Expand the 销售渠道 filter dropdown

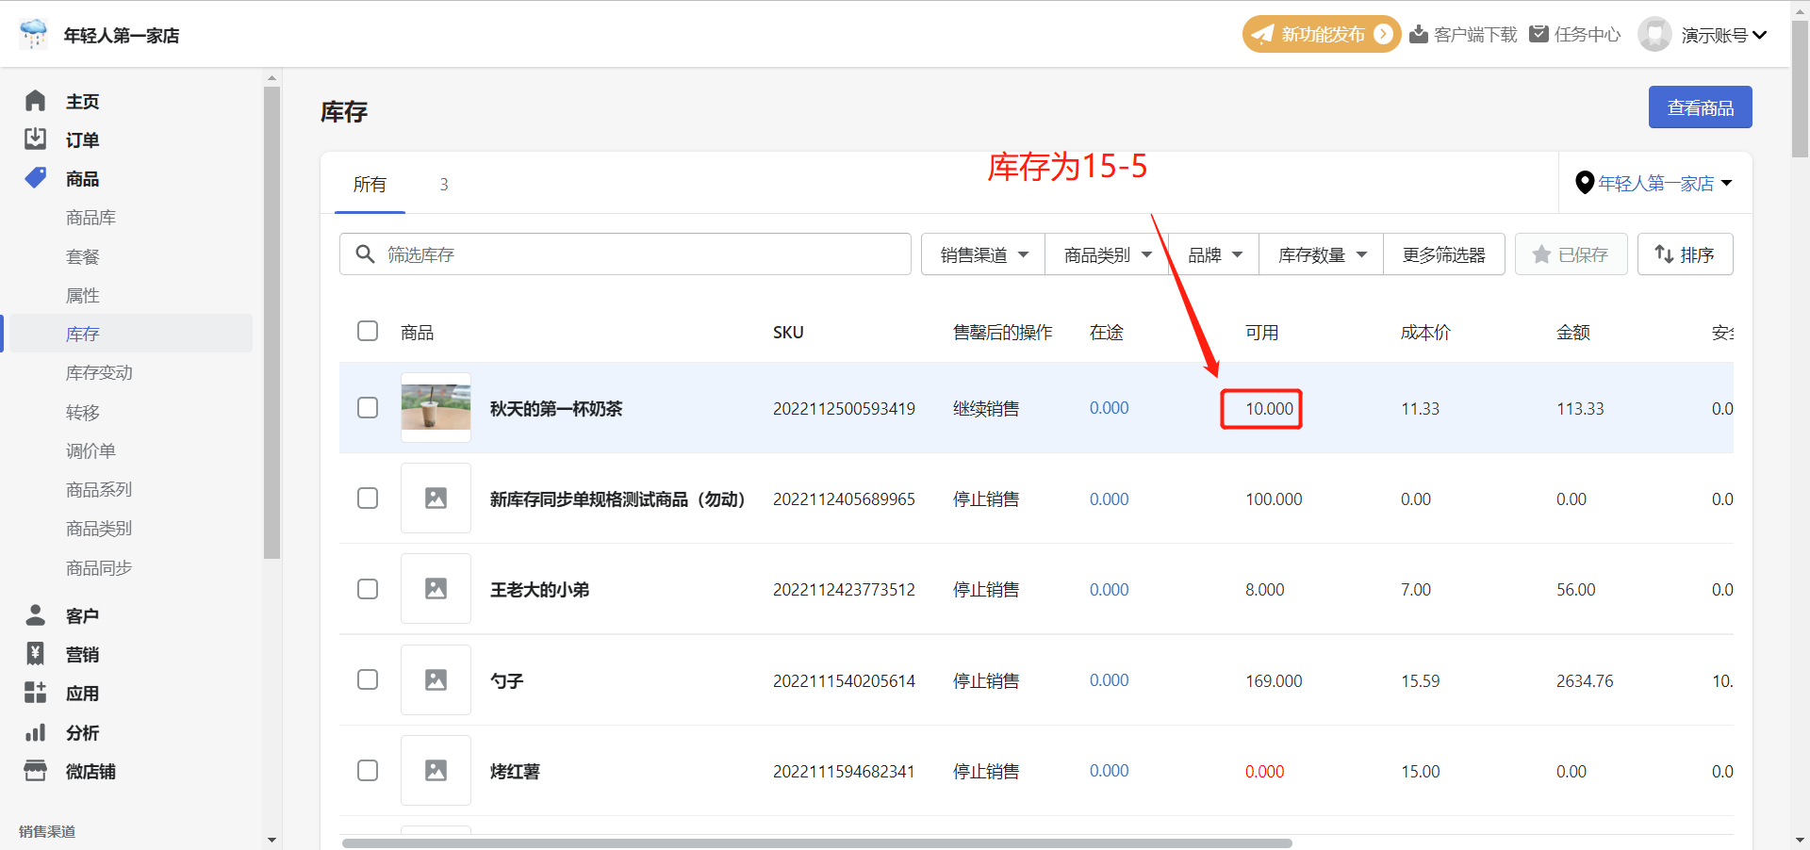983,254
